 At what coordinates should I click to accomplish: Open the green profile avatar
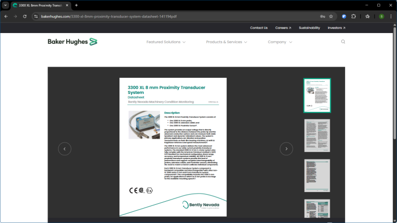click(382, 17)
